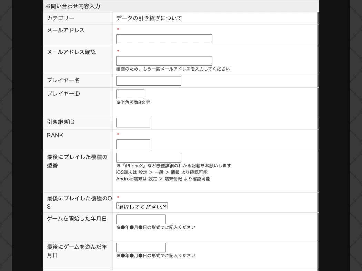Viewport: 362px width, 271px height.
Task: Click the ゲームを開始した年月日 input field
Action: (x=141, y=219)
